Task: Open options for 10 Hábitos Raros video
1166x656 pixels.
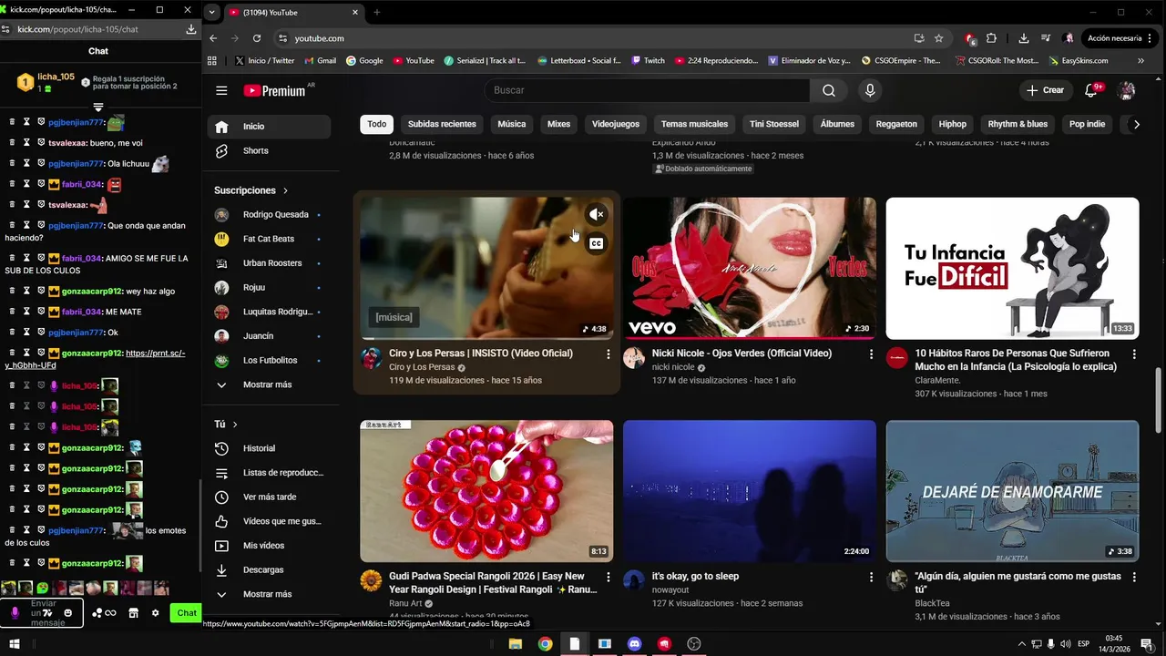Action: [x=1134, y=354]
